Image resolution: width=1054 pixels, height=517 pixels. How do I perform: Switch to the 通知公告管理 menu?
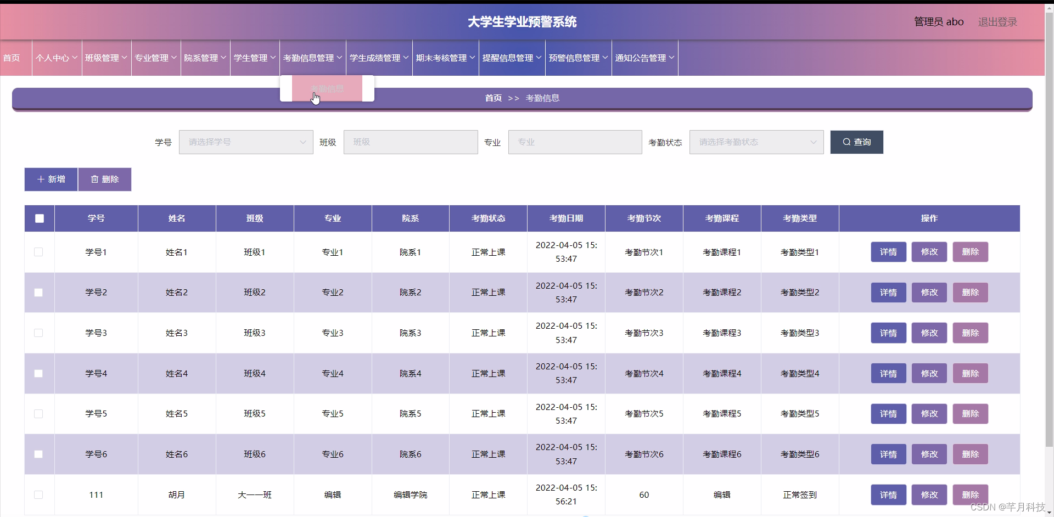click(x=641, y=58)
